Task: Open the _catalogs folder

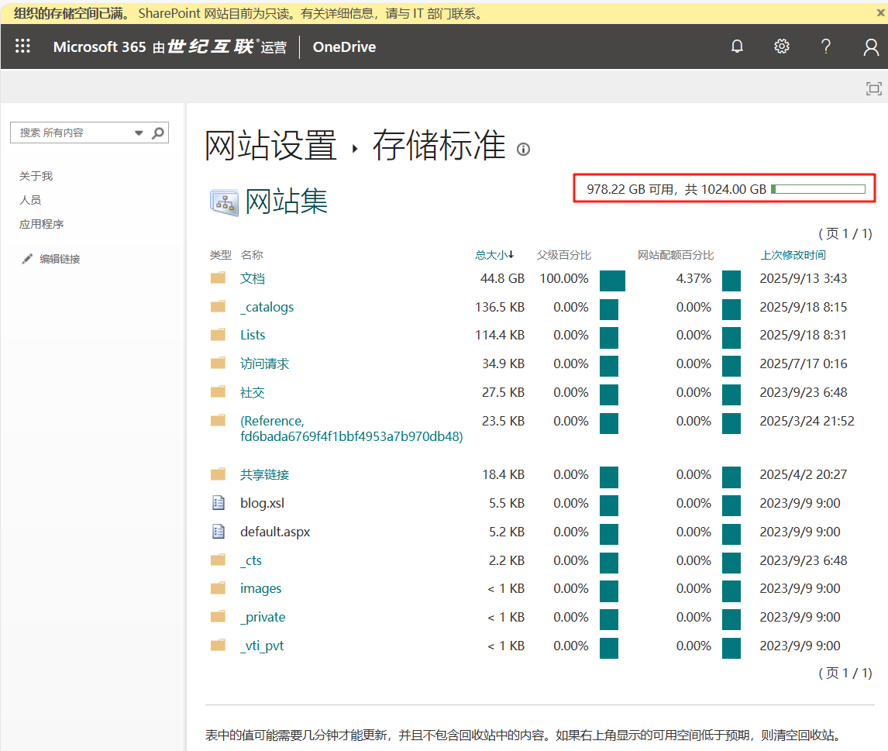Action: tap(267, 307)
